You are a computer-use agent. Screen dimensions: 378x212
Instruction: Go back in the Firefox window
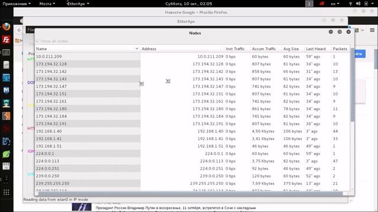[19, 30]
